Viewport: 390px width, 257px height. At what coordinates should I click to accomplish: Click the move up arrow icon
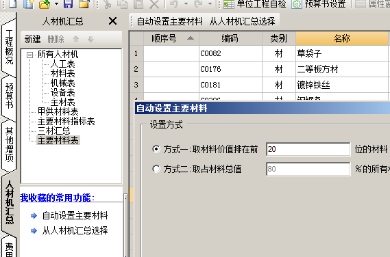point(76,39)
